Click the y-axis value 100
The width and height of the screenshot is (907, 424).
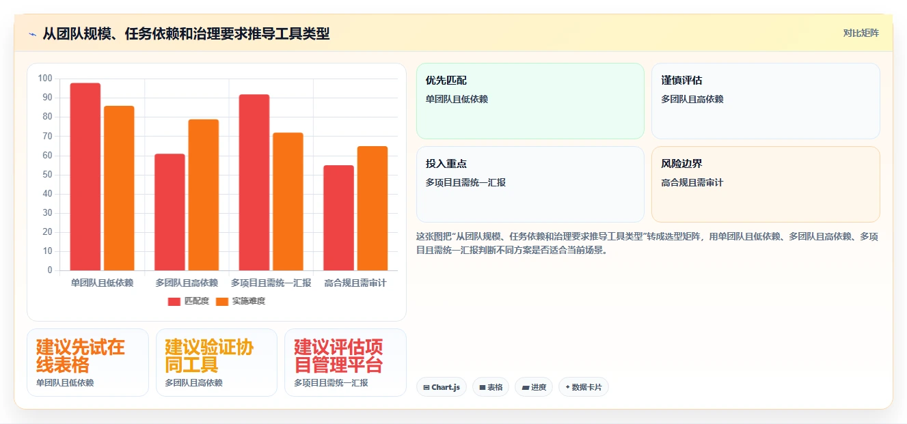tap(45, 79)
